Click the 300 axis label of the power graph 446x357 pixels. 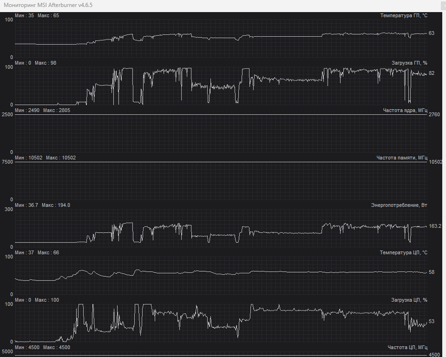[x=9, y=209]
